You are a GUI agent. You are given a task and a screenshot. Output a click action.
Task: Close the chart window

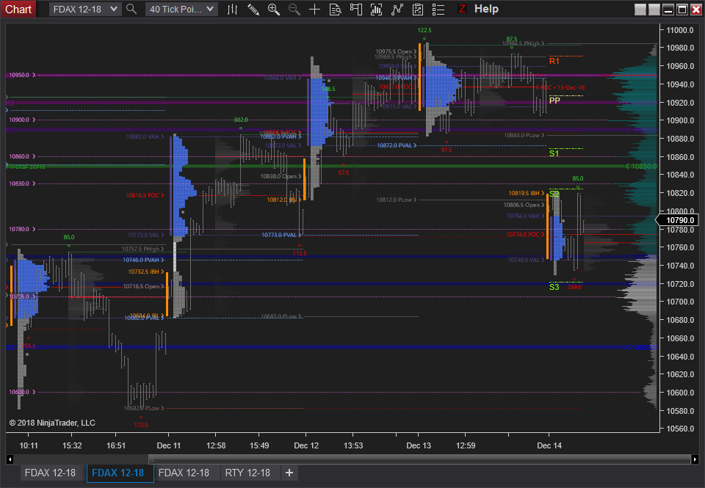click(x=696, y=10)
